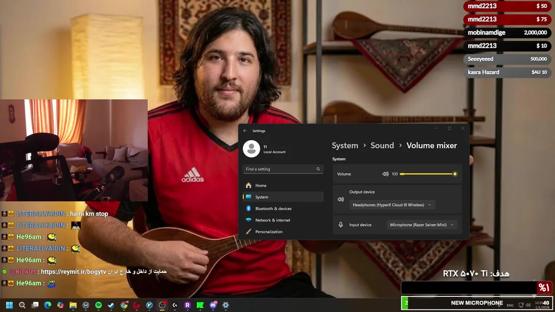Click the mobinamdige 2,000,000 donation entry

(507, 32)
